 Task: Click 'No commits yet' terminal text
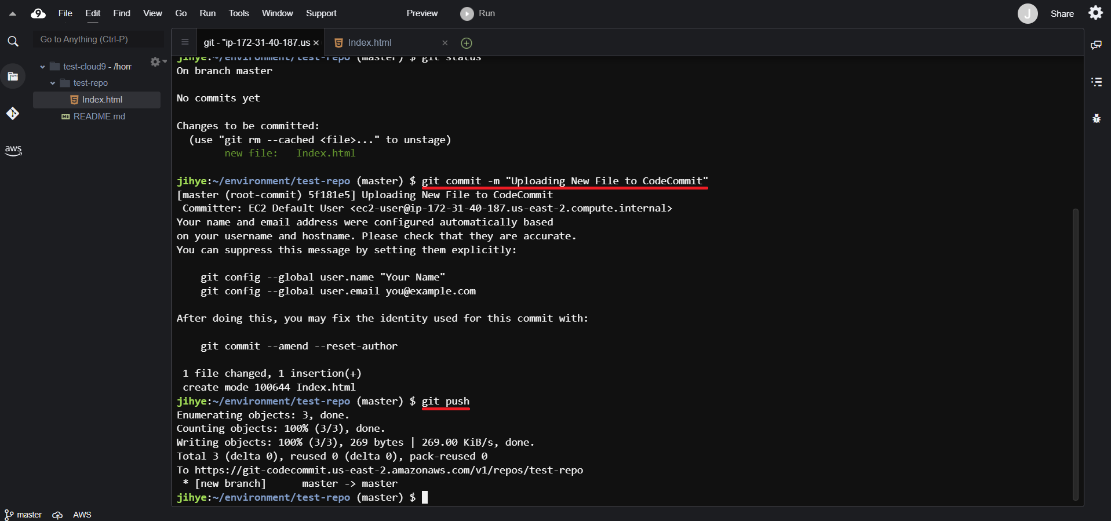point(218,98)
